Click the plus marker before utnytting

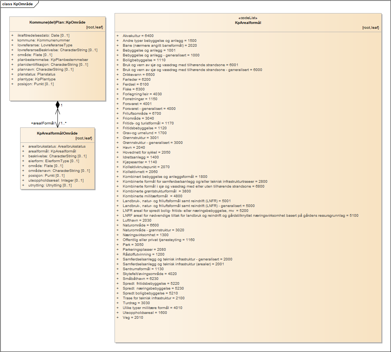coord(23,185)
